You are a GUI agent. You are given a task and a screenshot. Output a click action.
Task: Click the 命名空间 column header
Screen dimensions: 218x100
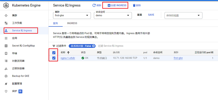pyautogui.click(x=158, y=53)
